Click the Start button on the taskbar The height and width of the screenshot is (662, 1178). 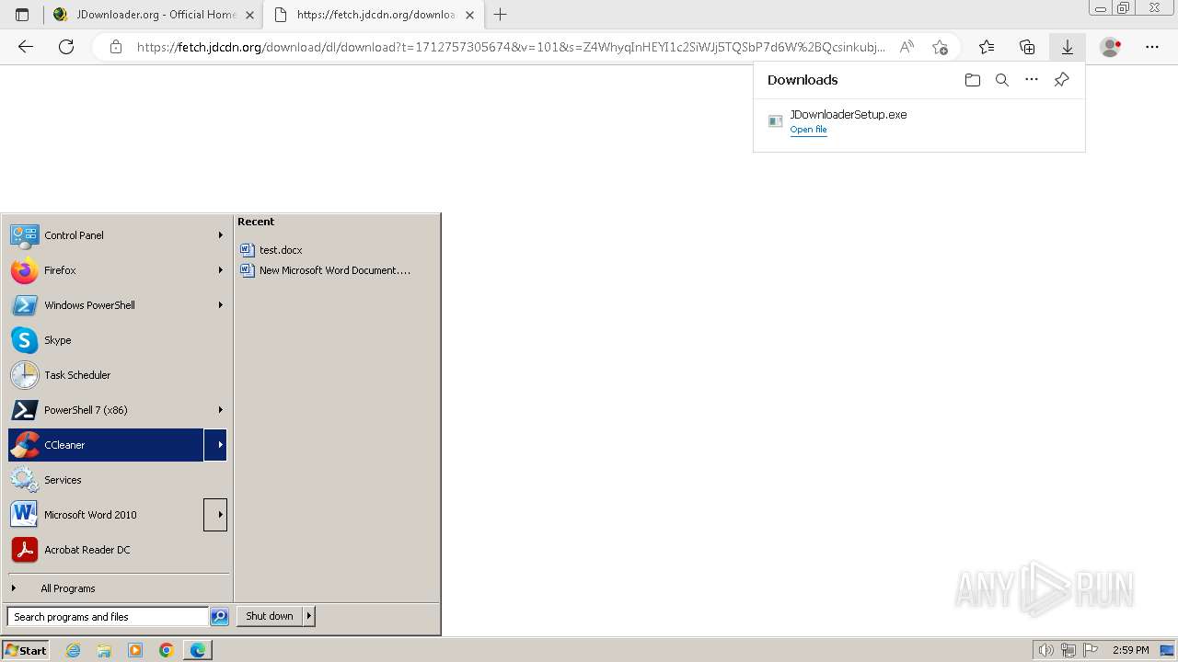pyautogui.click(x=26, y=650)
